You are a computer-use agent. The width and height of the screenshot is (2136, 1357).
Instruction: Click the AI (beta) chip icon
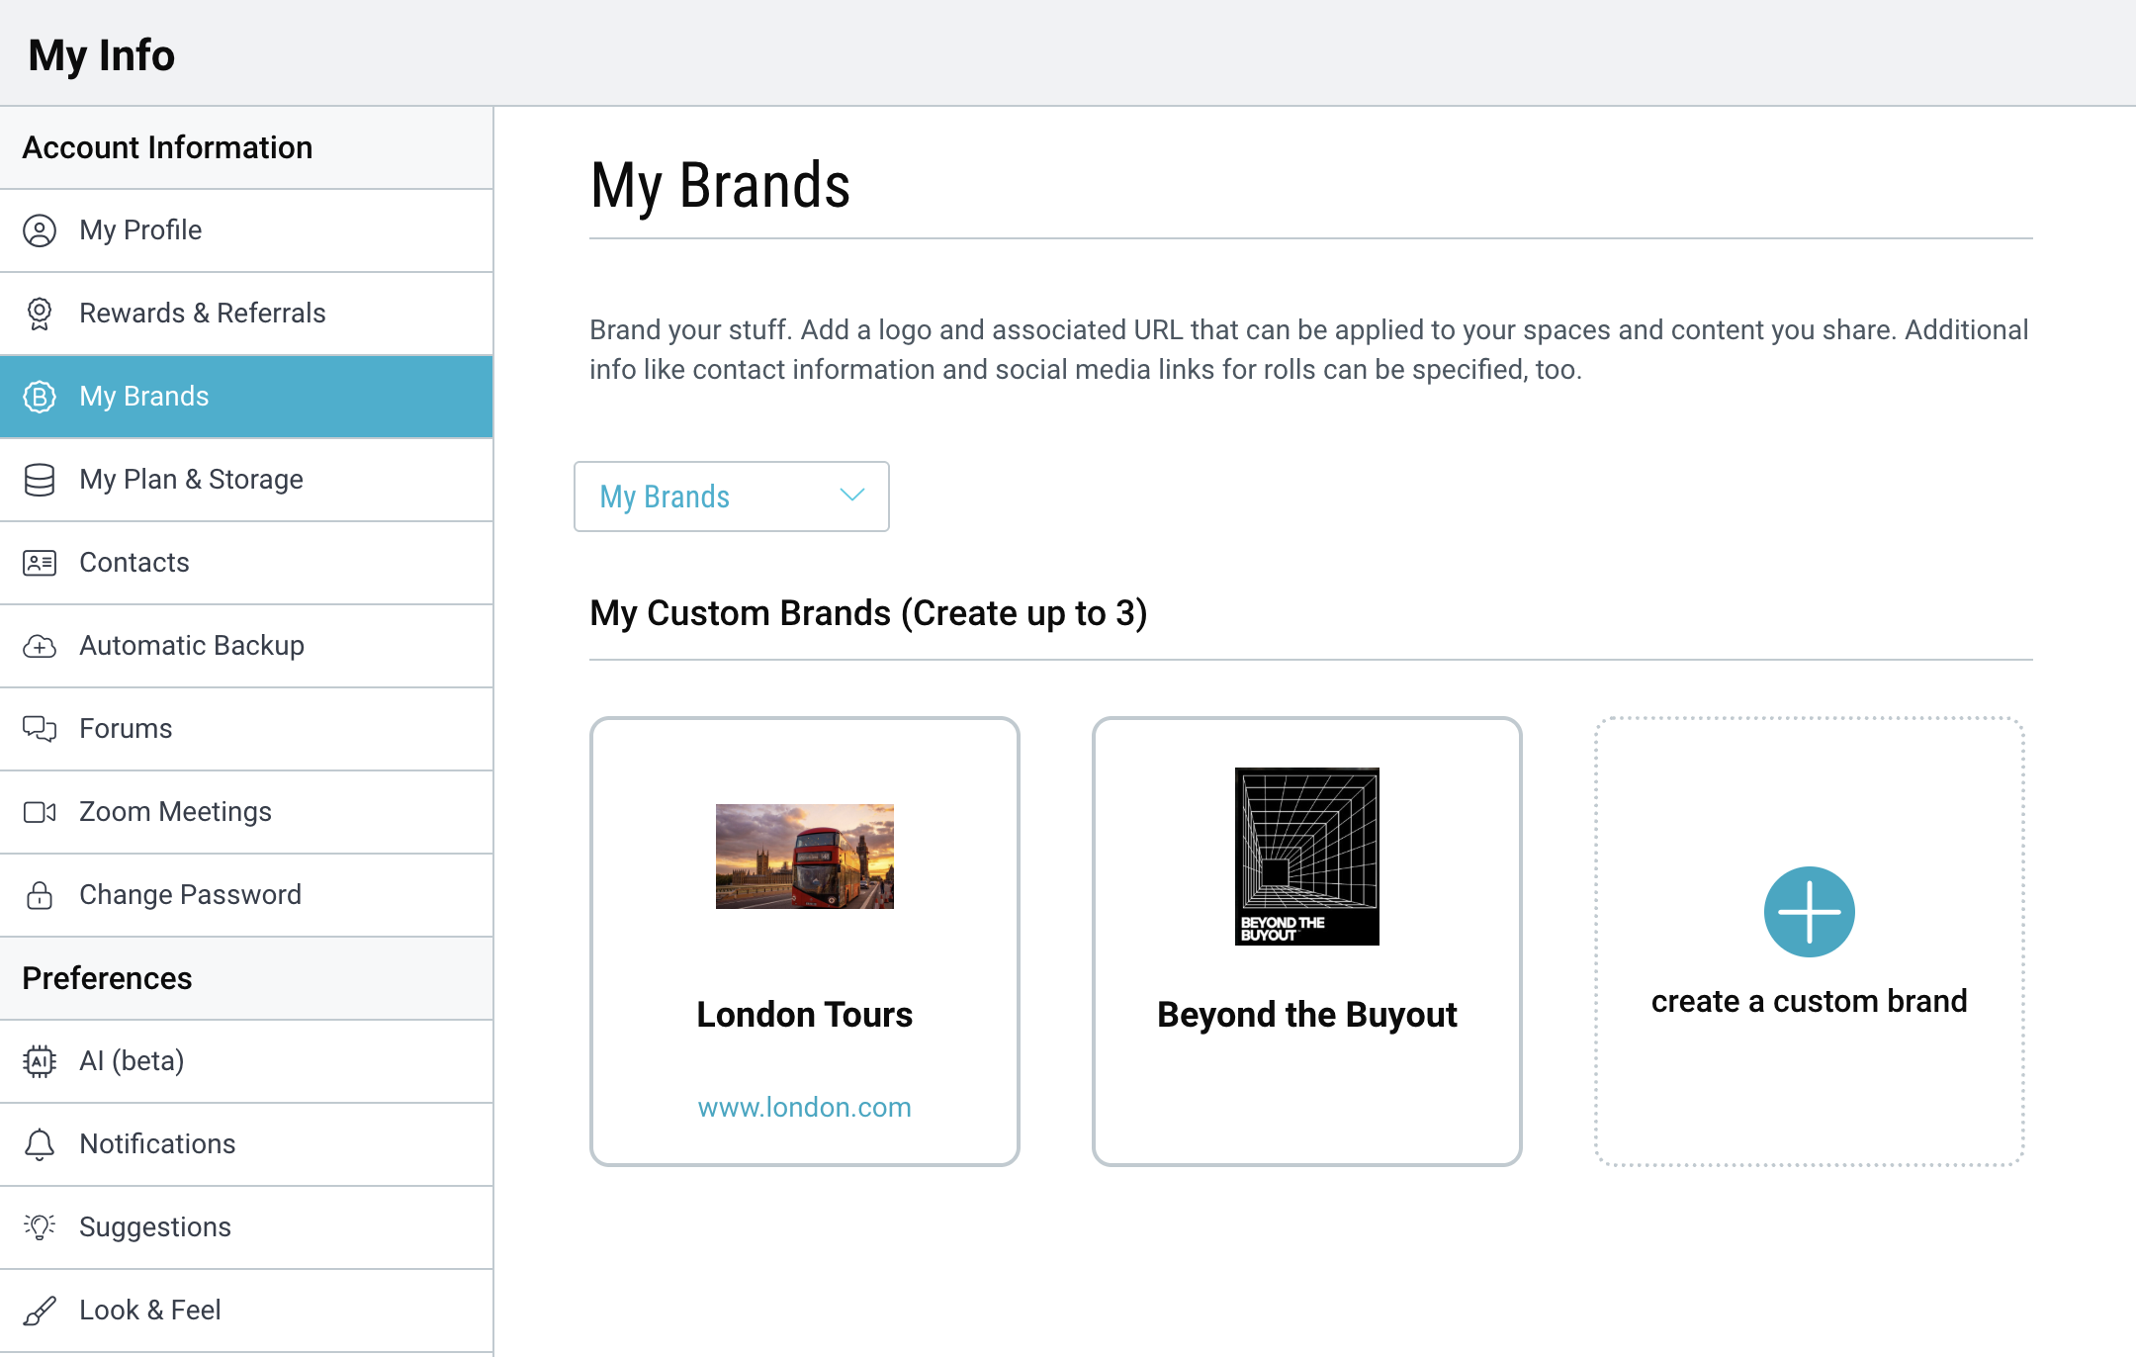40,1061
